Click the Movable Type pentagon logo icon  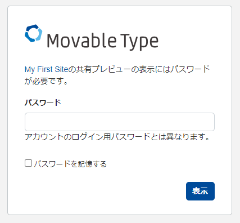click(x=34, y=33)
